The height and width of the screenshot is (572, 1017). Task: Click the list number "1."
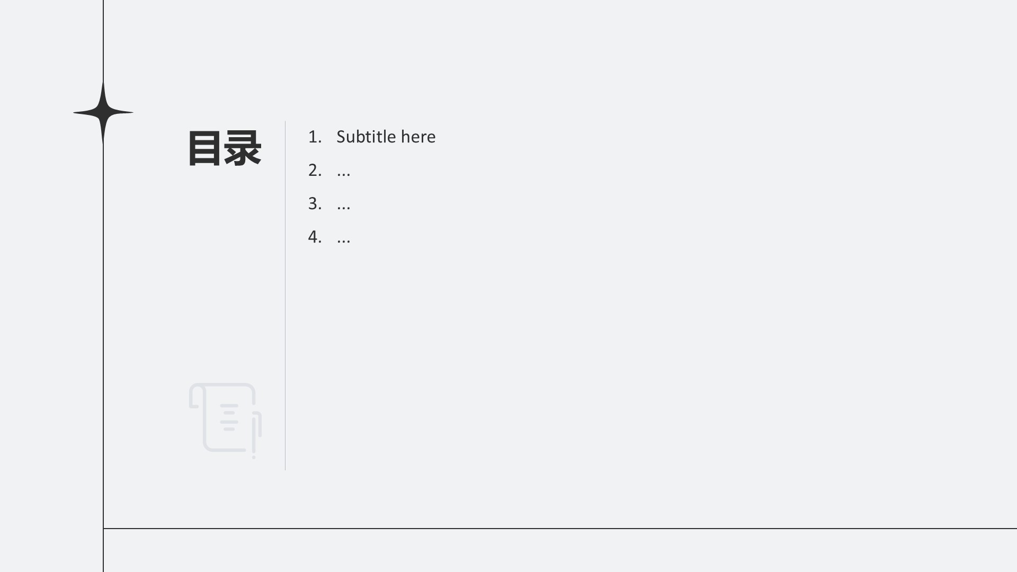[x=315, y=137]
